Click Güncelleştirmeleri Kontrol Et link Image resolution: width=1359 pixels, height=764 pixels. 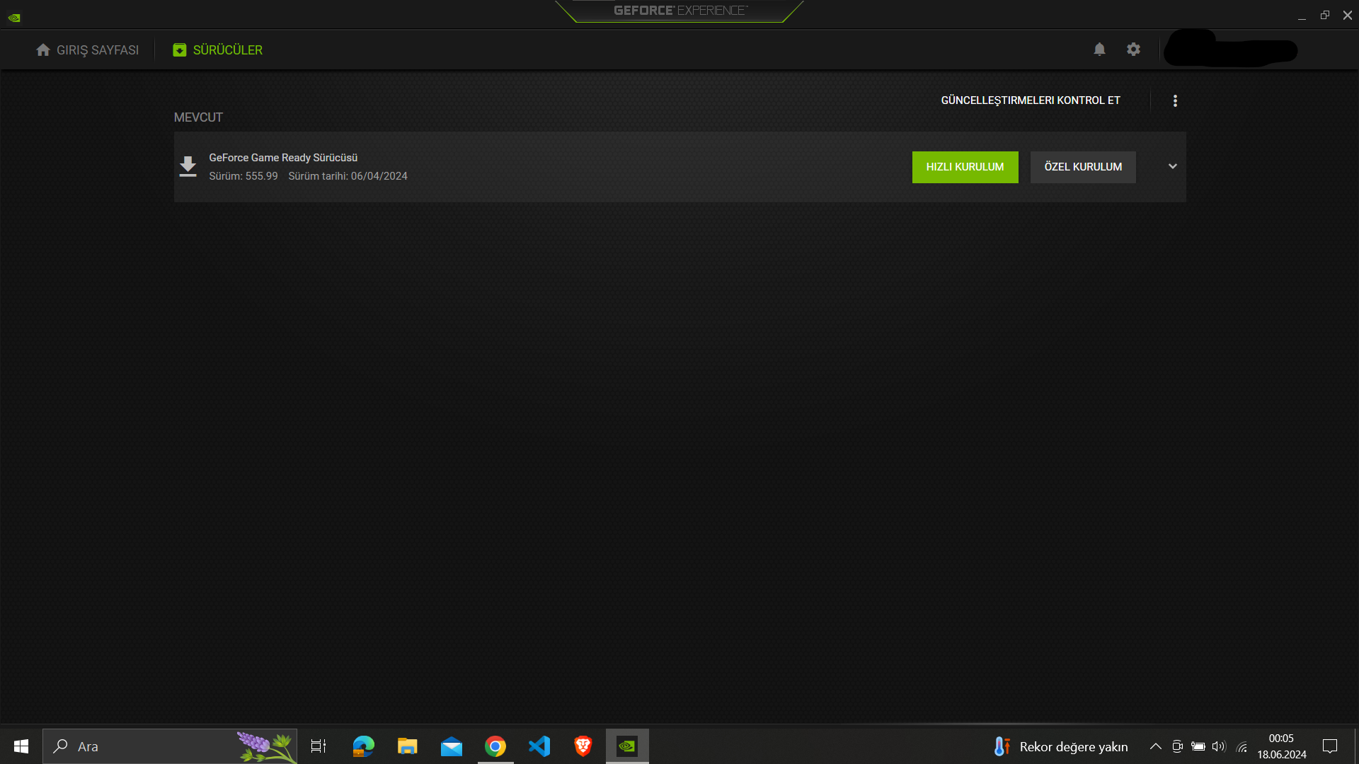click(x=1030, y=100)
